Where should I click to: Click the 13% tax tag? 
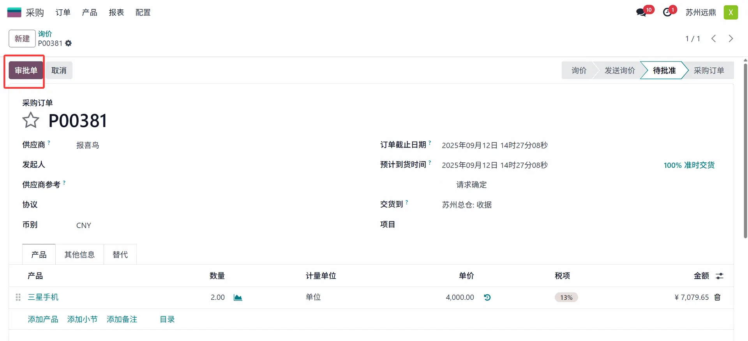[x=566, y=297]
